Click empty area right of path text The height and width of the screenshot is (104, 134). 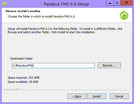[64, 66]
